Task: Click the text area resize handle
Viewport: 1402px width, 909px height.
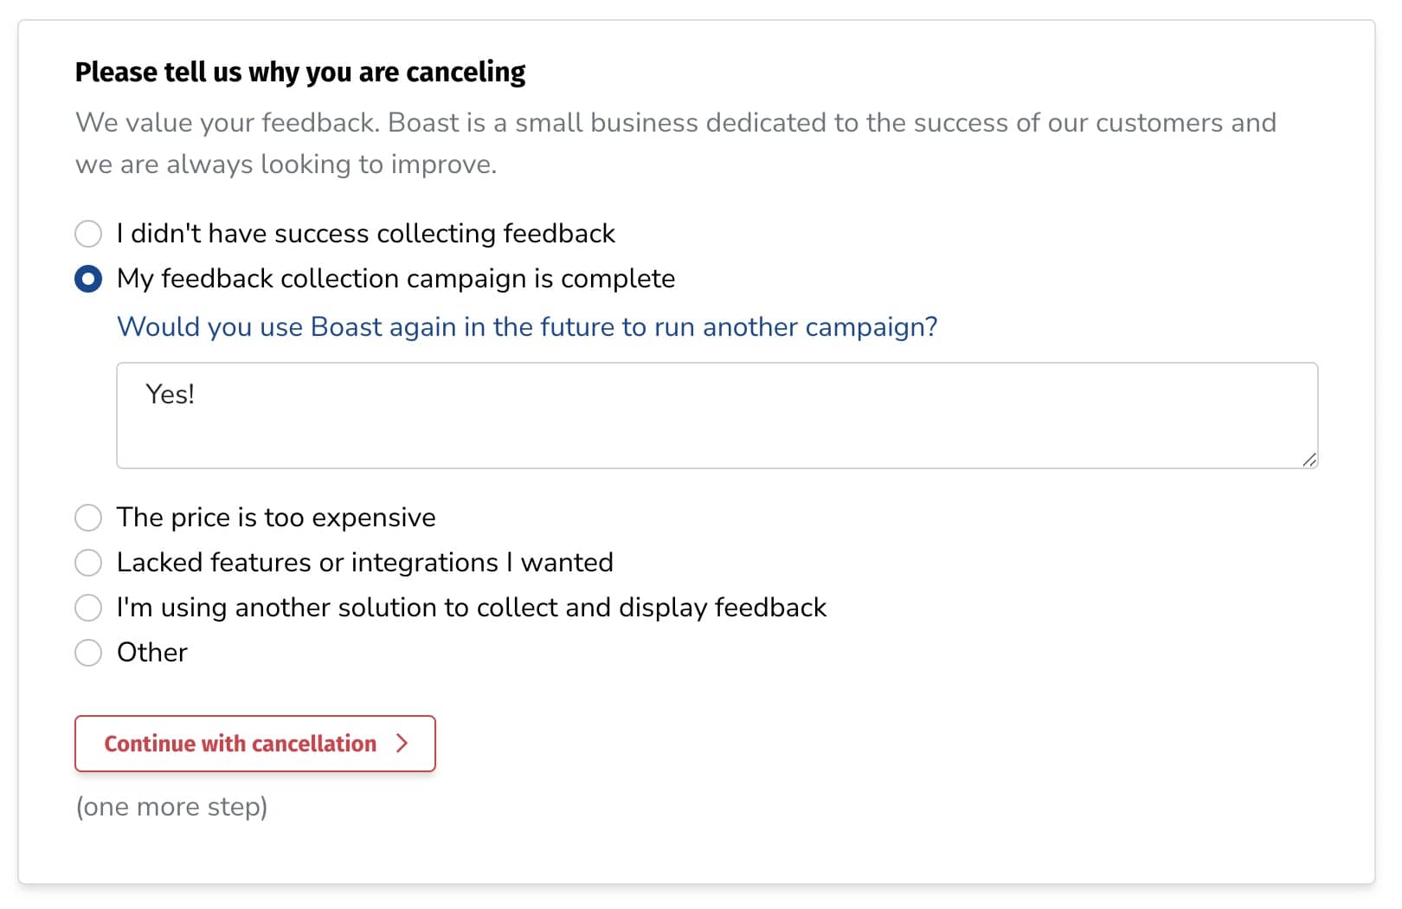Action: tap(1309, 460)
